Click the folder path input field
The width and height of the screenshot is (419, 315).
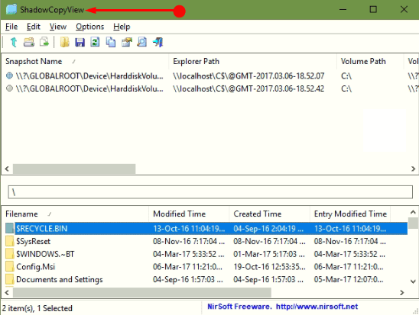click(x=210, y=192)
